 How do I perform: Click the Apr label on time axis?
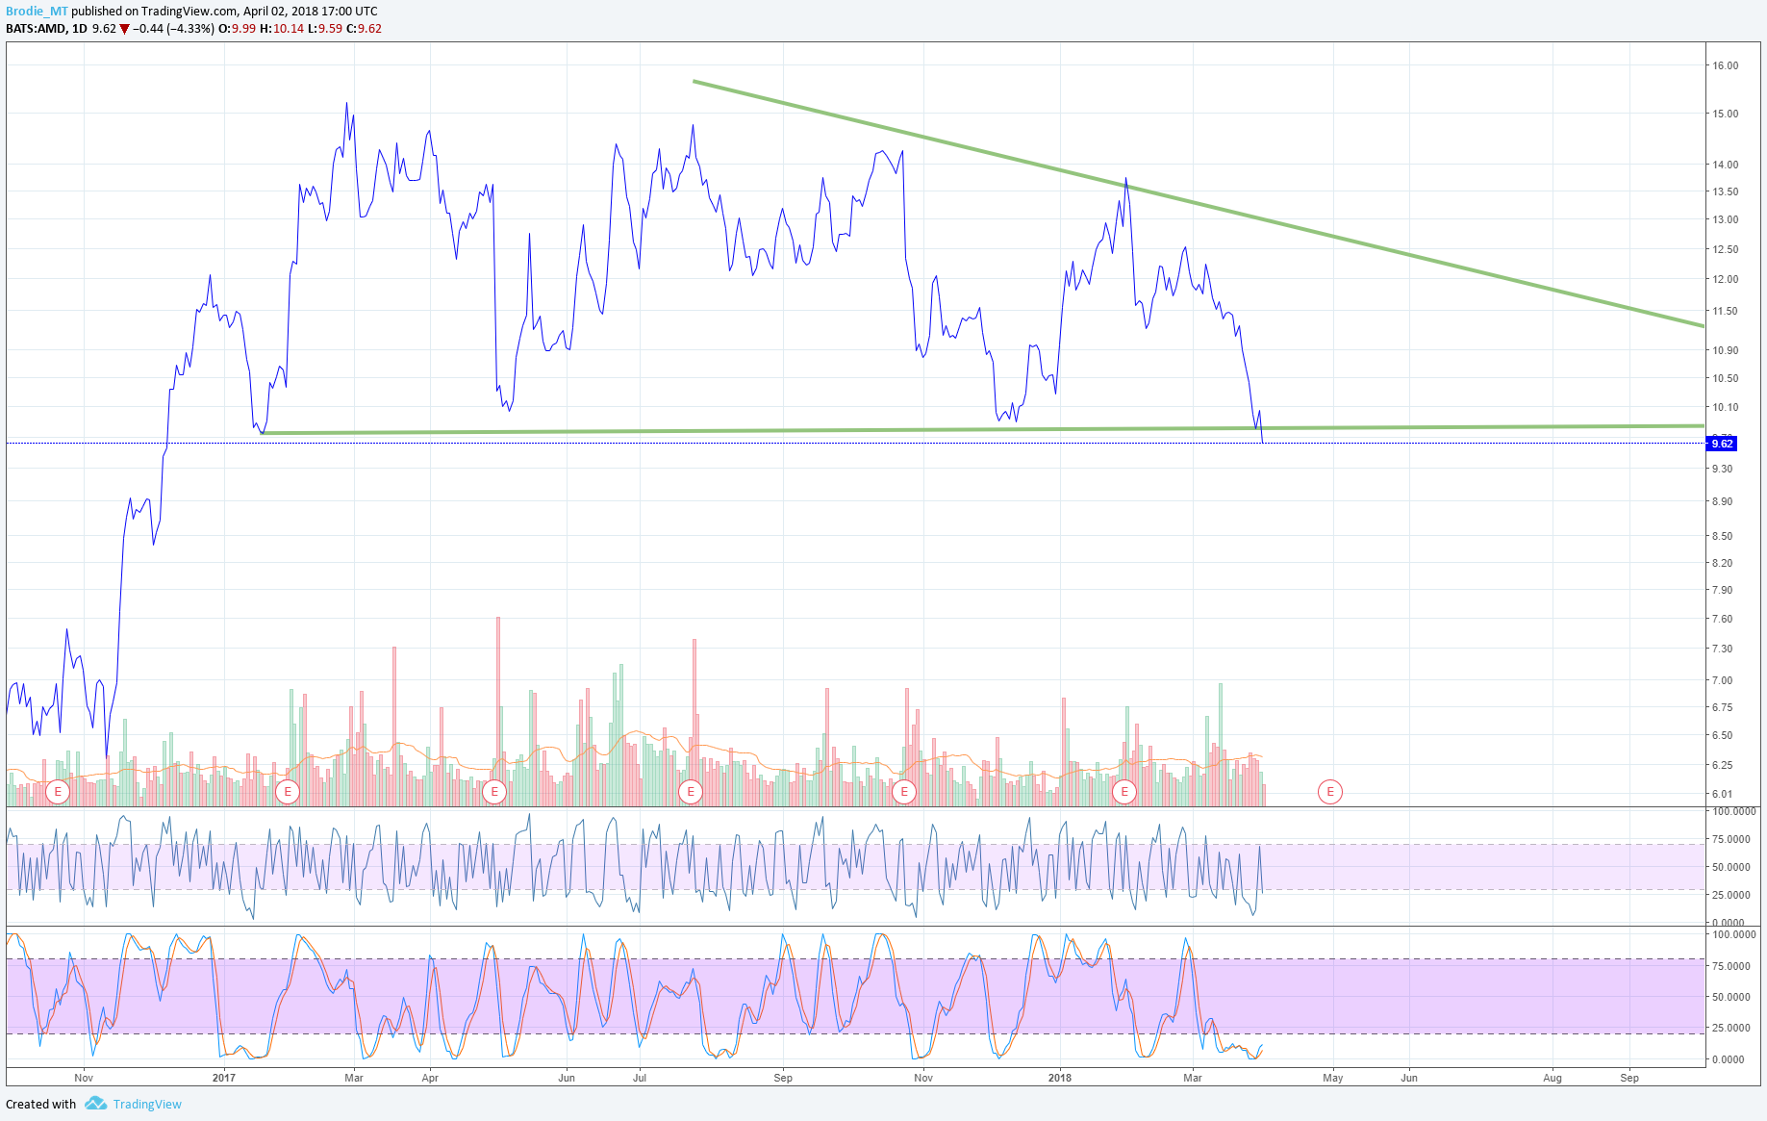click(430, 1078)
